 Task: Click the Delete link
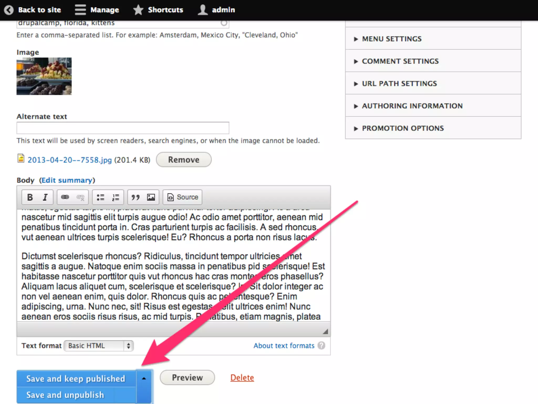pos(242,377)
